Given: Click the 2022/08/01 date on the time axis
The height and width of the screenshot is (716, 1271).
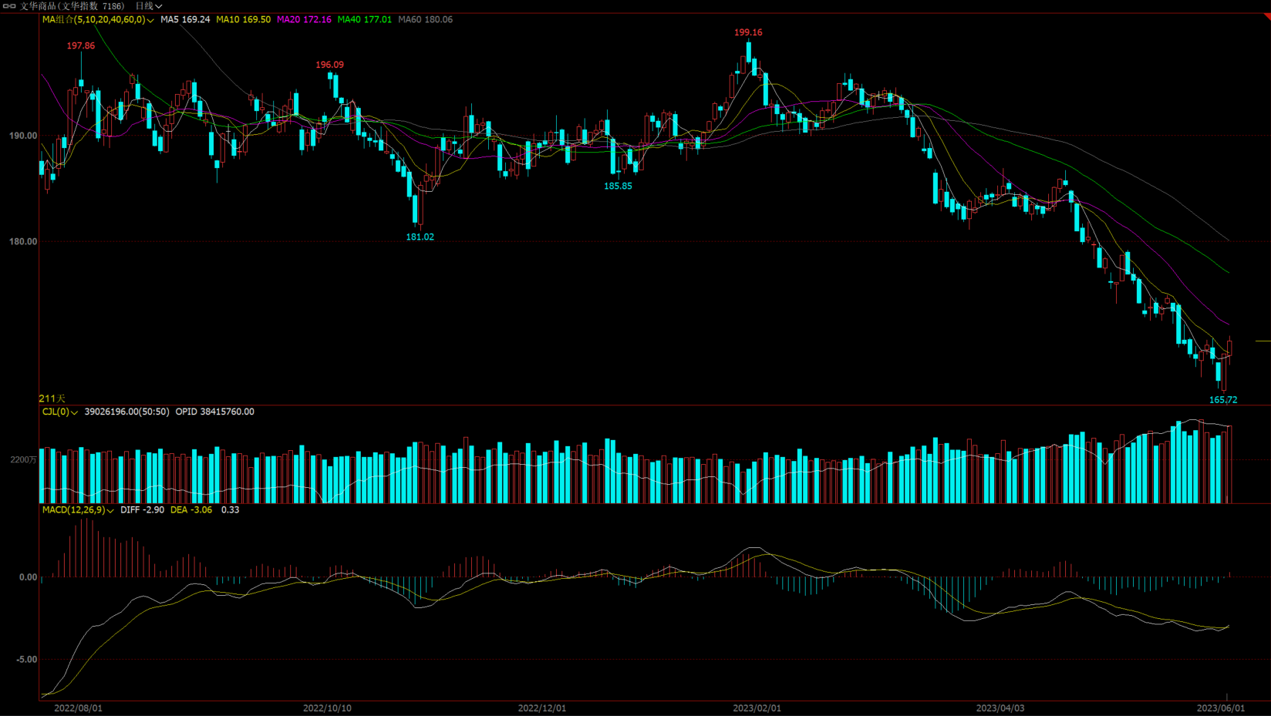Looking at the screenshot, I should click(x=78, y=708).
